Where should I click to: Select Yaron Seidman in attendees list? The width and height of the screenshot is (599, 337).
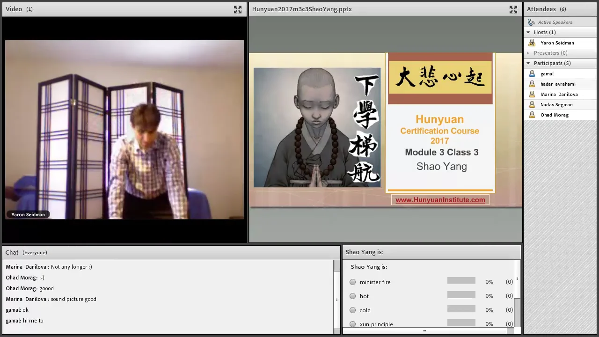[561, 43]
